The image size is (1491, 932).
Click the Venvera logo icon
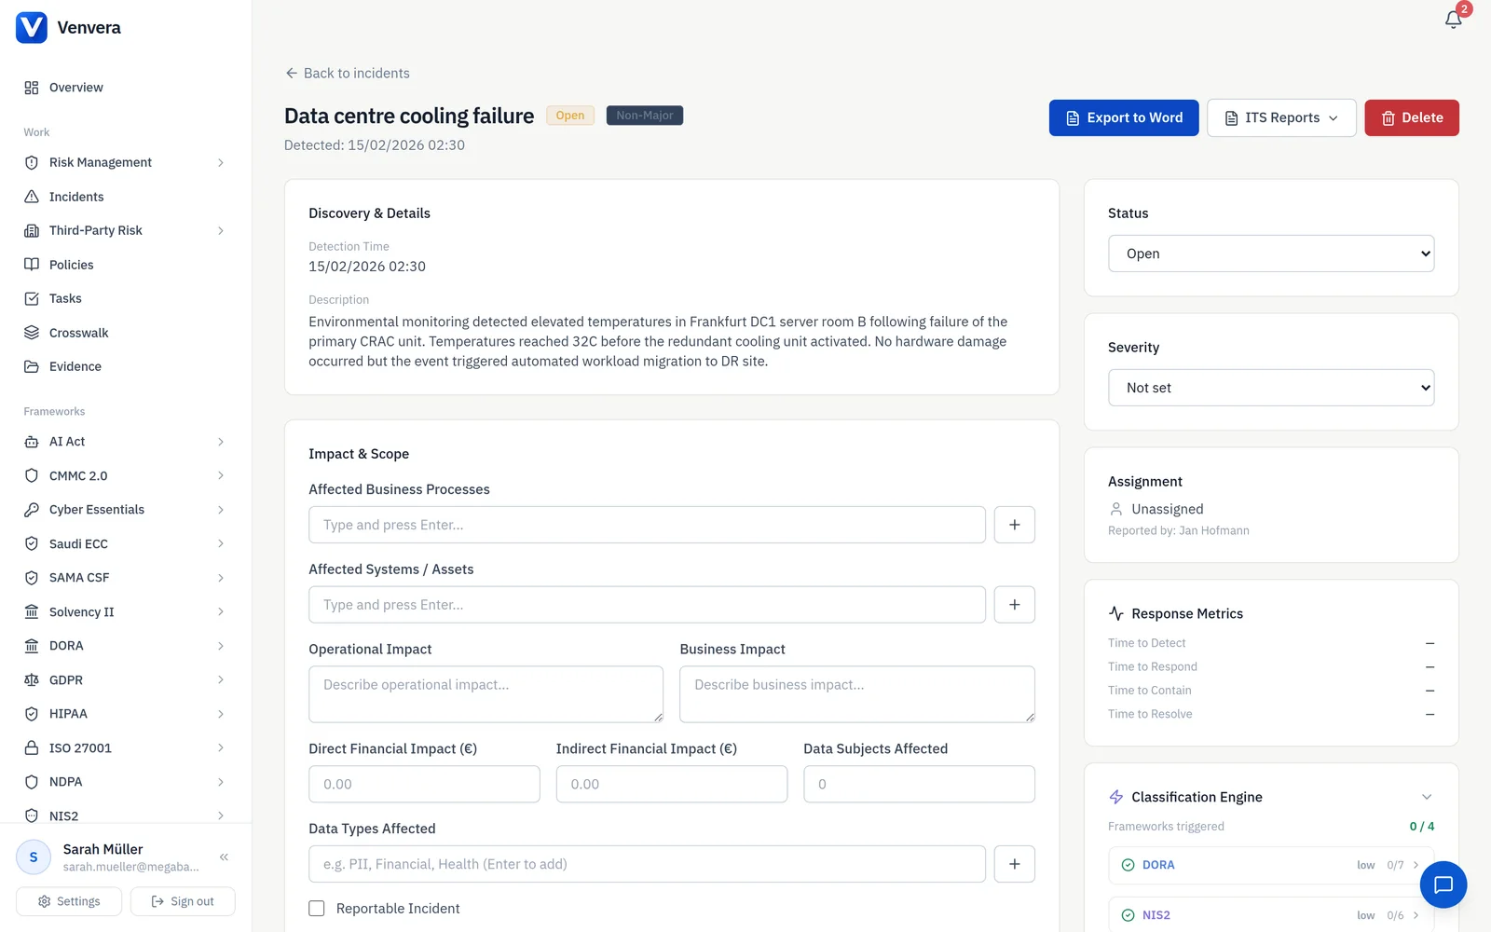click(x=32, y=28)
